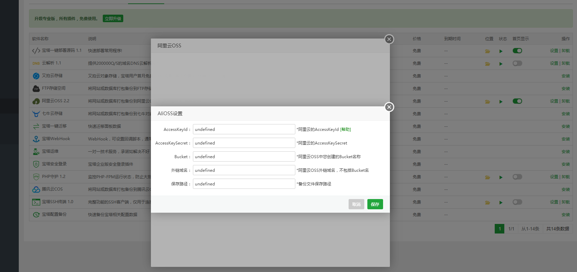
Task: Click 设置 for 阿里云OSS 2.2
Action: pos(554,101)
